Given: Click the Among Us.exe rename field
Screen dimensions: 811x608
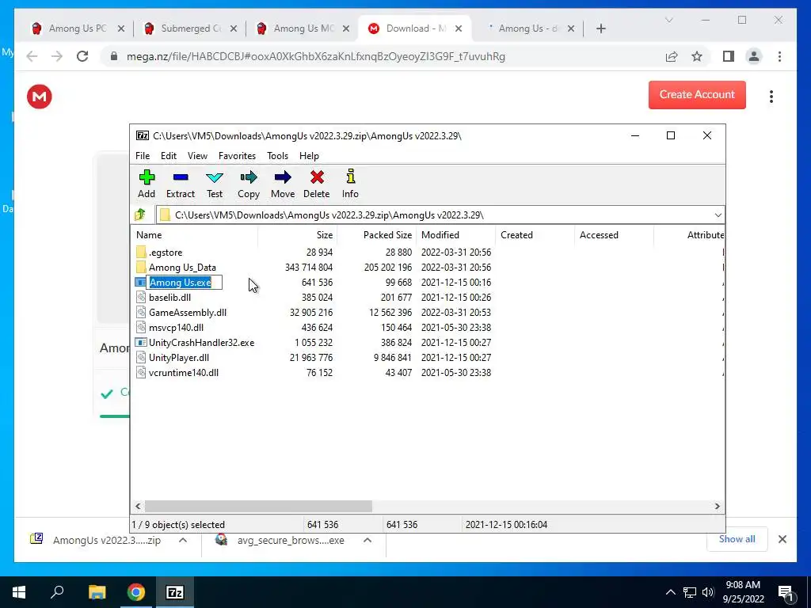Looking at the screenshot, I should point(184,283).
